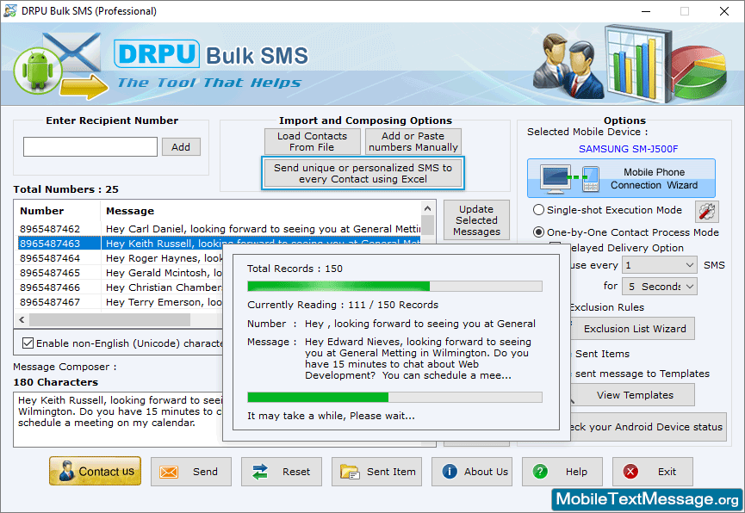This screenshot has height=513, width=745.
Task: Click the Message column header
Action: point(260,211)
